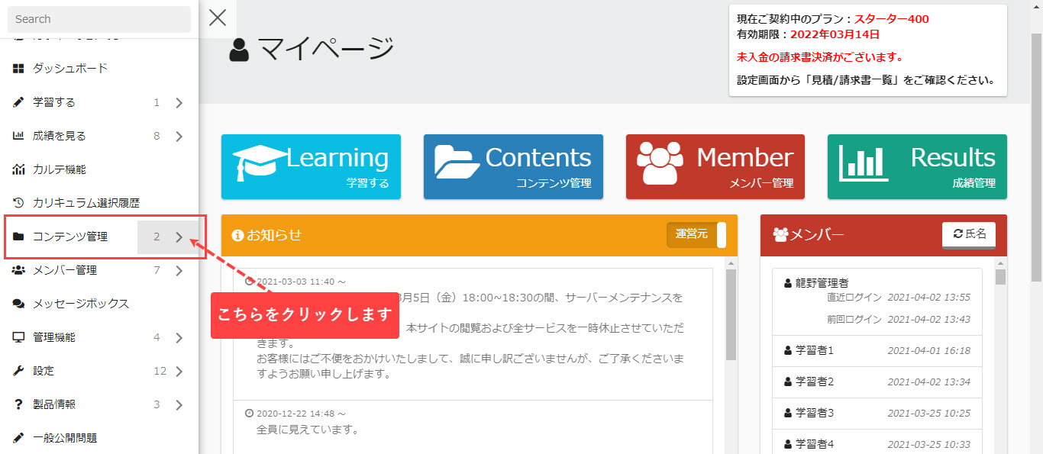Open the Member management tile

point(715,166)
